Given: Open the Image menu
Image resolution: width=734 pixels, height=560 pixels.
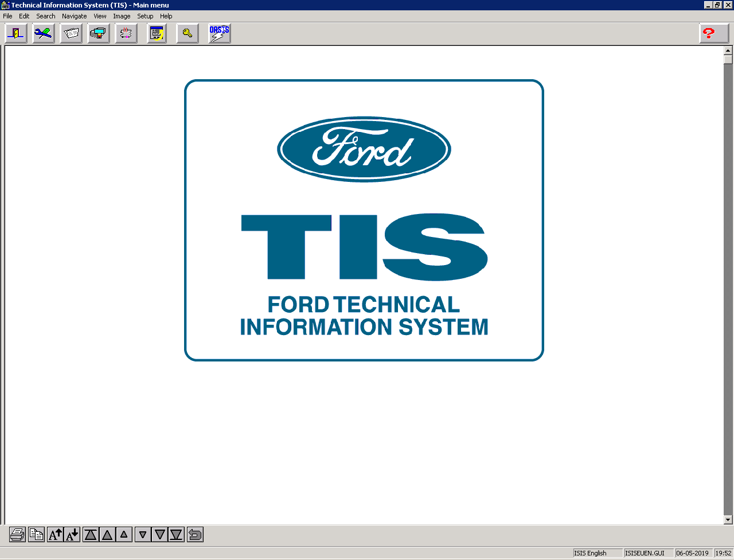Looking at the screenshot, I should [122, 16].
